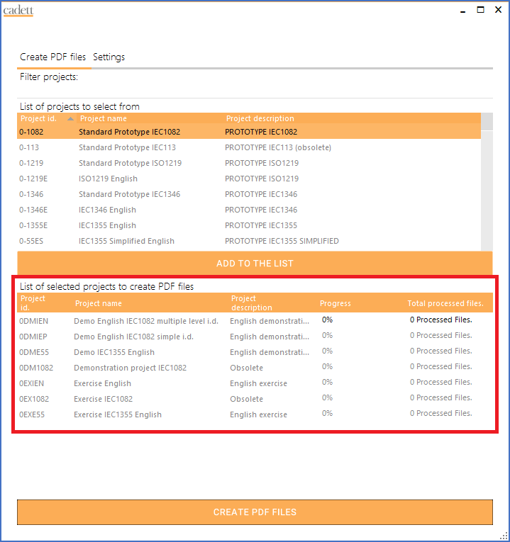Select the IEC1355 Simplified English project
Viewport: 510px width, 542px height.
click(126, 241)
